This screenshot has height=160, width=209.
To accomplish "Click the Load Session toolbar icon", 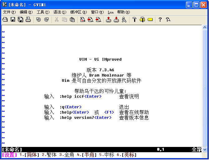I will (108, 20).
